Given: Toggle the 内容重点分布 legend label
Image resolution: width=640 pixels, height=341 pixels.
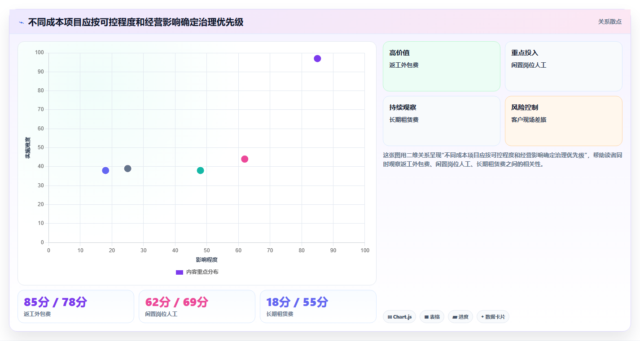Looking at the screenshot, I should [x=202, y=272].
